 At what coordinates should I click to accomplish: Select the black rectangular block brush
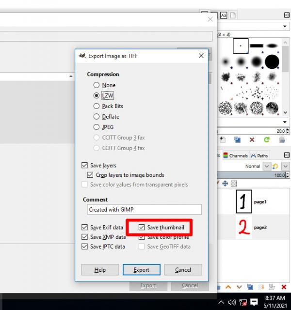click(257, 46)
